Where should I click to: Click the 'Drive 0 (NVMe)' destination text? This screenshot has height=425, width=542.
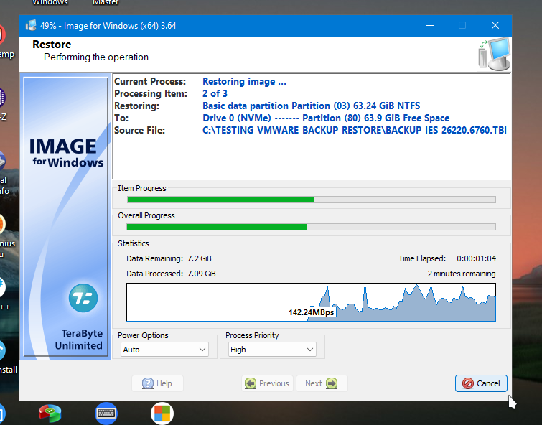pyautogui.click(x=237, y=118)
